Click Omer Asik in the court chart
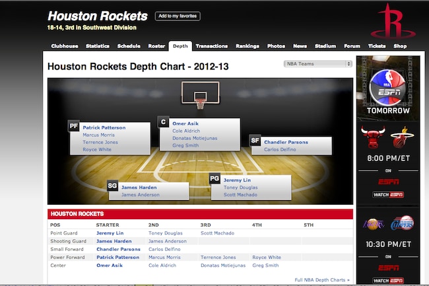 (x=185, y=124)
